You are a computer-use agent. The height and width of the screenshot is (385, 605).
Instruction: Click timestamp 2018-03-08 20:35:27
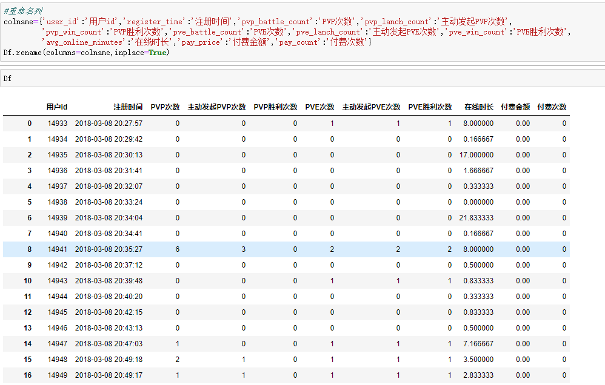[x=109, y=249]
